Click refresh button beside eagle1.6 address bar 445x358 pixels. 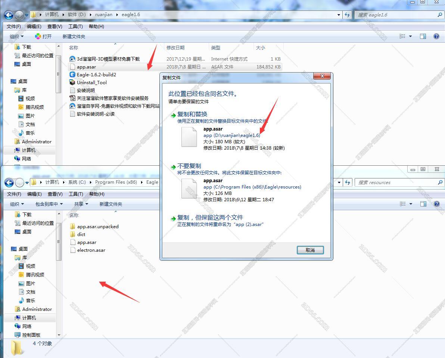coord(347,15)
